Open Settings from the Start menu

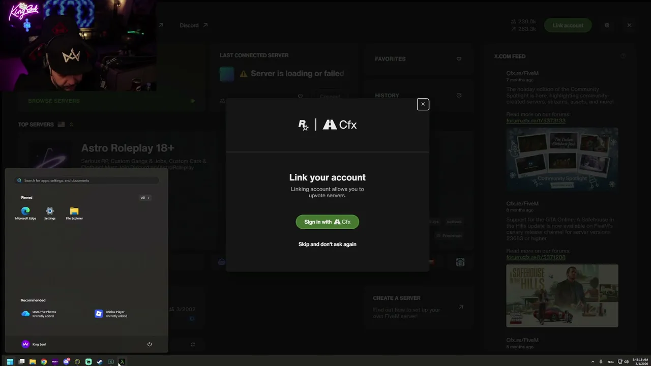[x=50, y=213]
